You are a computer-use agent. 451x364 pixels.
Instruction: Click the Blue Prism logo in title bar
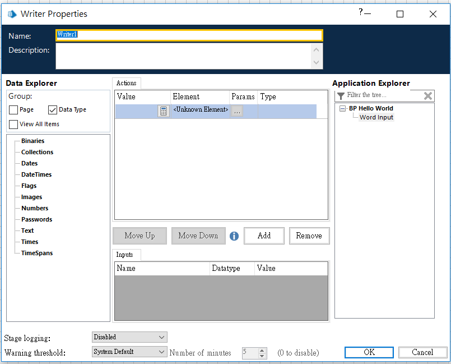12,14
